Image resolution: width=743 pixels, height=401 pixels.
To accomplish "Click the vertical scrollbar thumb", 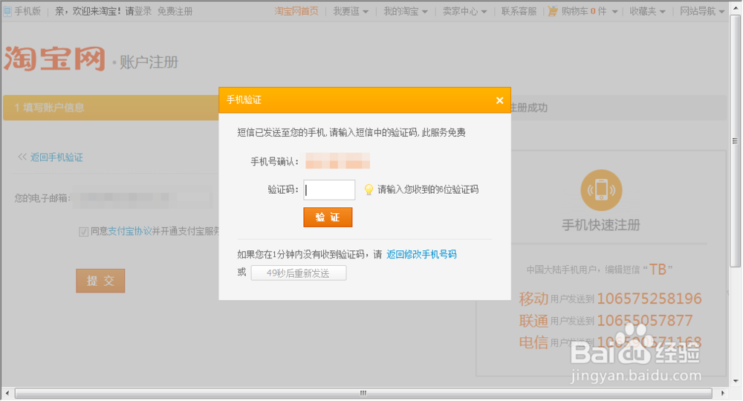I will click(x=735, y=141).
